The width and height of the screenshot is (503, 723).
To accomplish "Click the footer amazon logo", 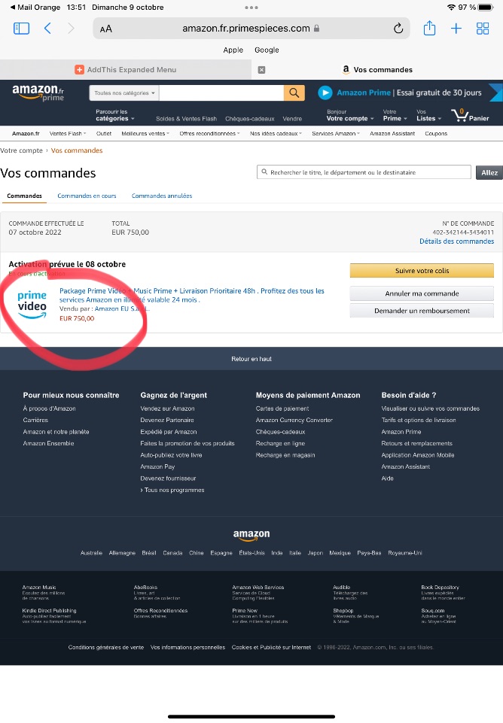I will click(251, 535).
